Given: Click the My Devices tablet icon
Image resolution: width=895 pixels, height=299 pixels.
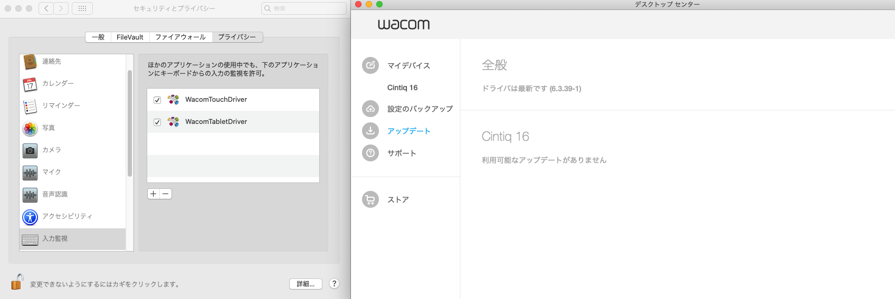Looking at the screenshot, I should (x=370, y=65).
